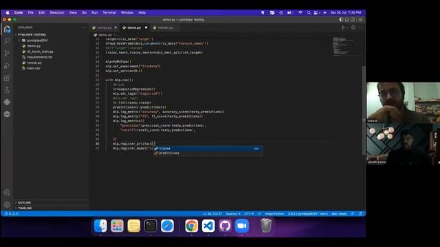Open editor More Actions ellipsis
Image resolution: width=440 pixels, height=247 pixels.
(360, 27)
